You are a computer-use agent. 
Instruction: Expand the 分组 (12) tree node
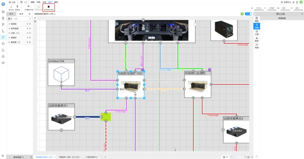click(x=9, y=33)
